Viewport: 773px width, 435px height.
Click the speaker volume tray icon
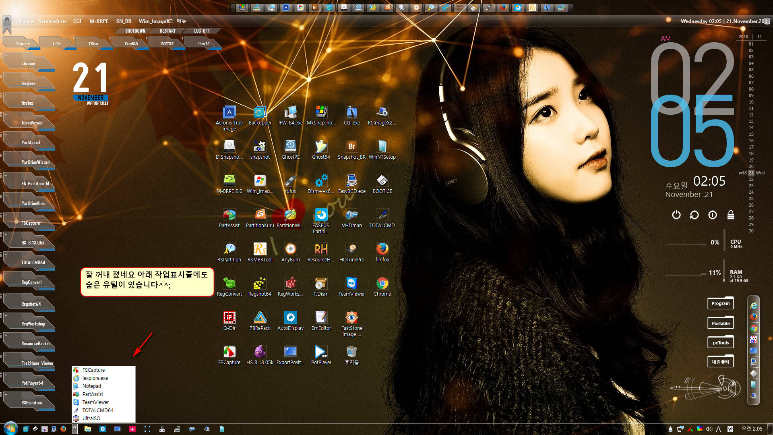pos(709,429)
